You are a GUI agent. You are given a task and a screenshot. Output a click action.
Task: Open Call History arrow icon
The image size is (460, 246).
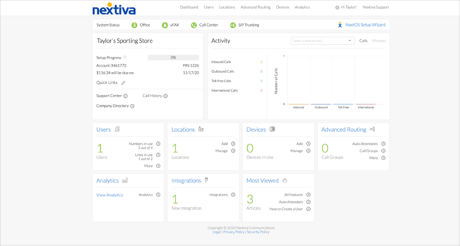[165, 96]
